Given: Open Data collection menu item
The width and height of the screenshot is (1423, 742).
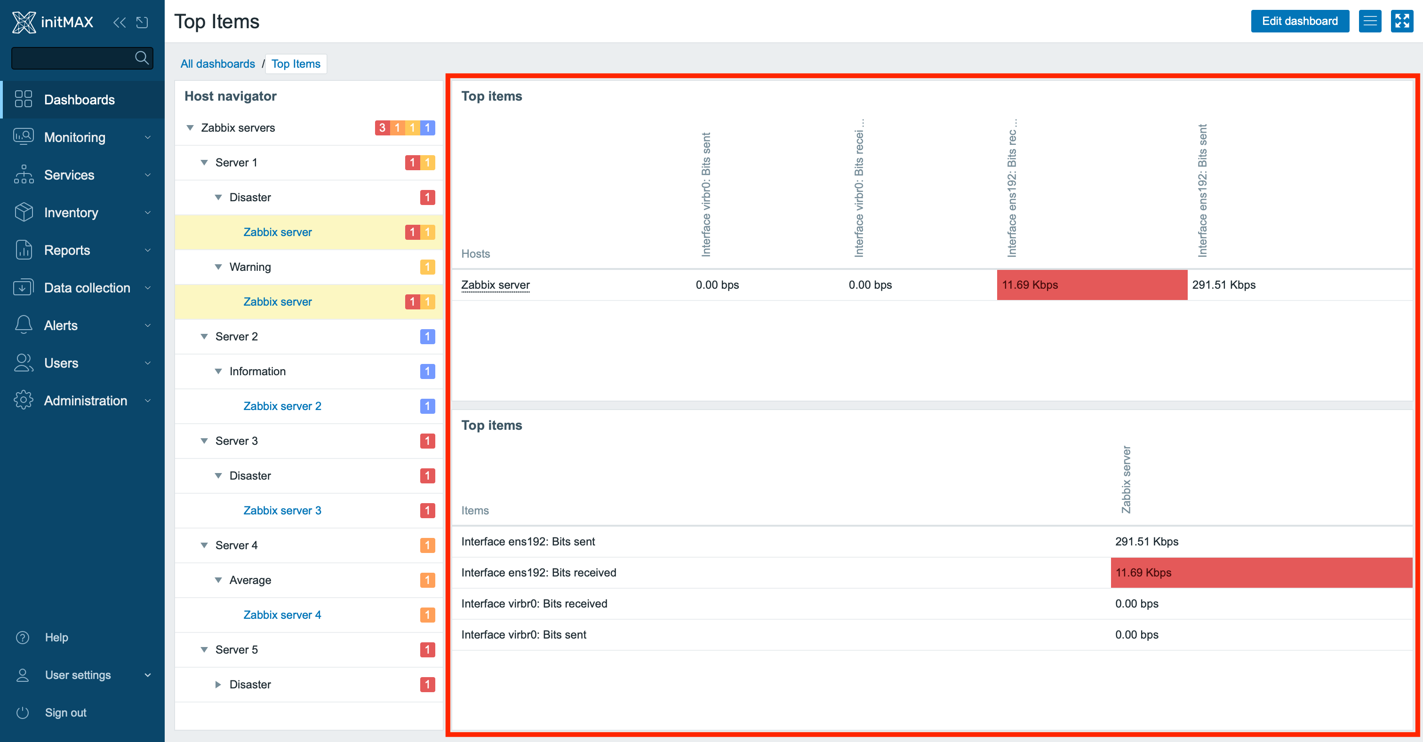Looking at the screenshot, I should (x=83, y=287).
